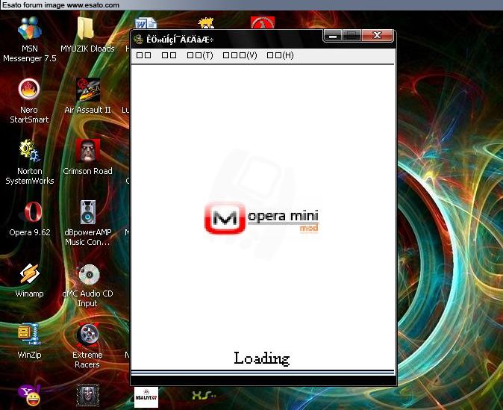The width and height of the screenshot is (503, 410).
Task: Click the emulator maximize button
Action: (352, 36)
